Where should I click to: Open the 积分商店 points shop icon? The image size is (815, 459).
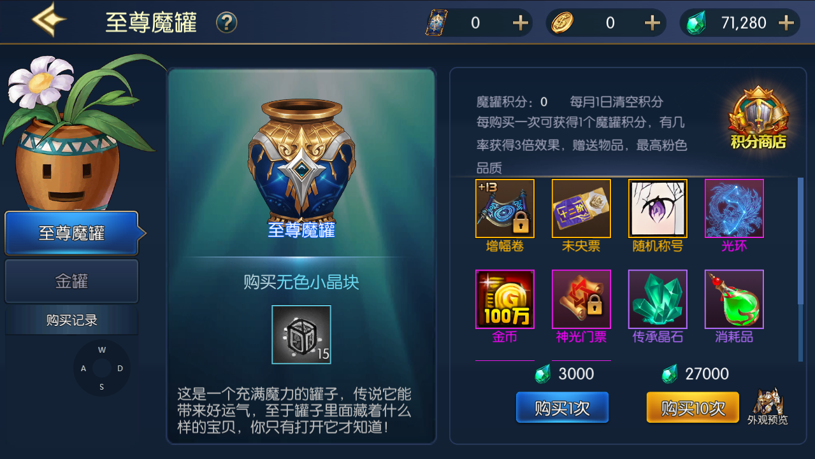[x=757, y=119]
